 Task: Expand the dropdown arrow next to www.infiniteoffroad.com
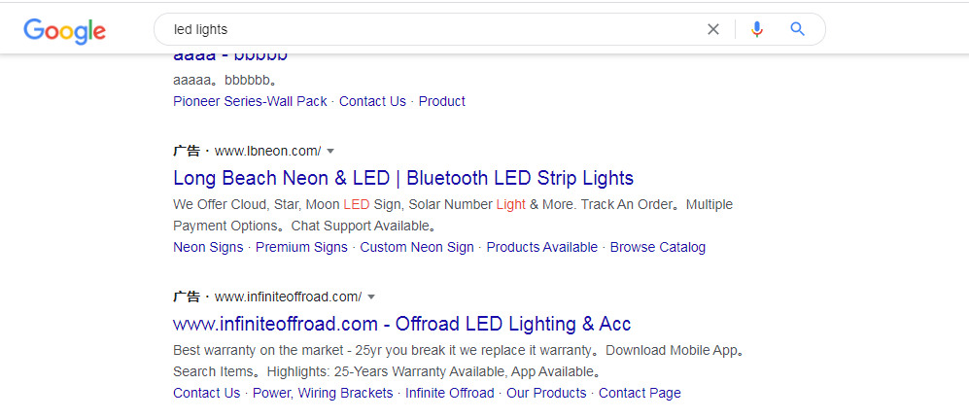pyautogui.click(x=371, y=297)
